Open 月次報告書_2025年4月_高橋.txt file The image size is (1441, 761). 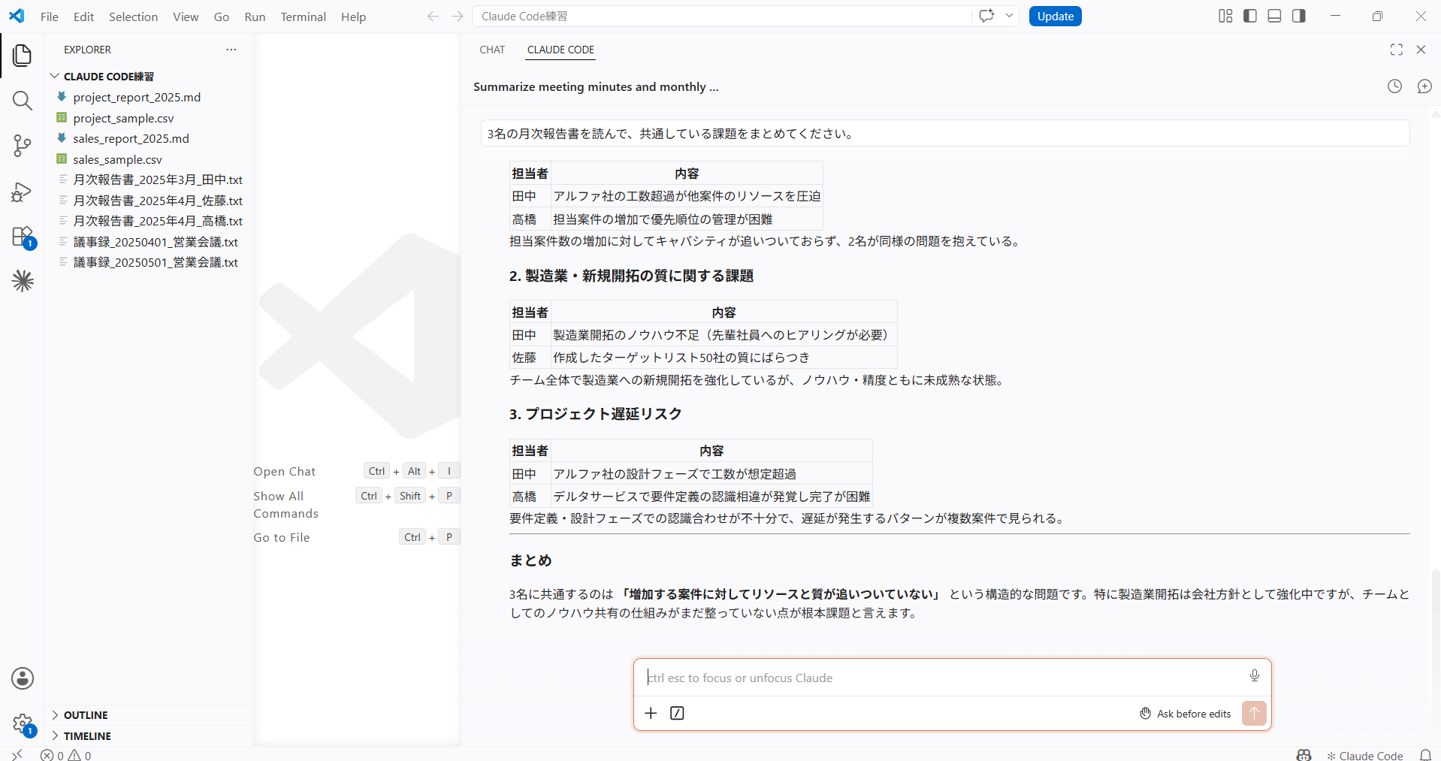pyautogui.click(x=158, y=221)
